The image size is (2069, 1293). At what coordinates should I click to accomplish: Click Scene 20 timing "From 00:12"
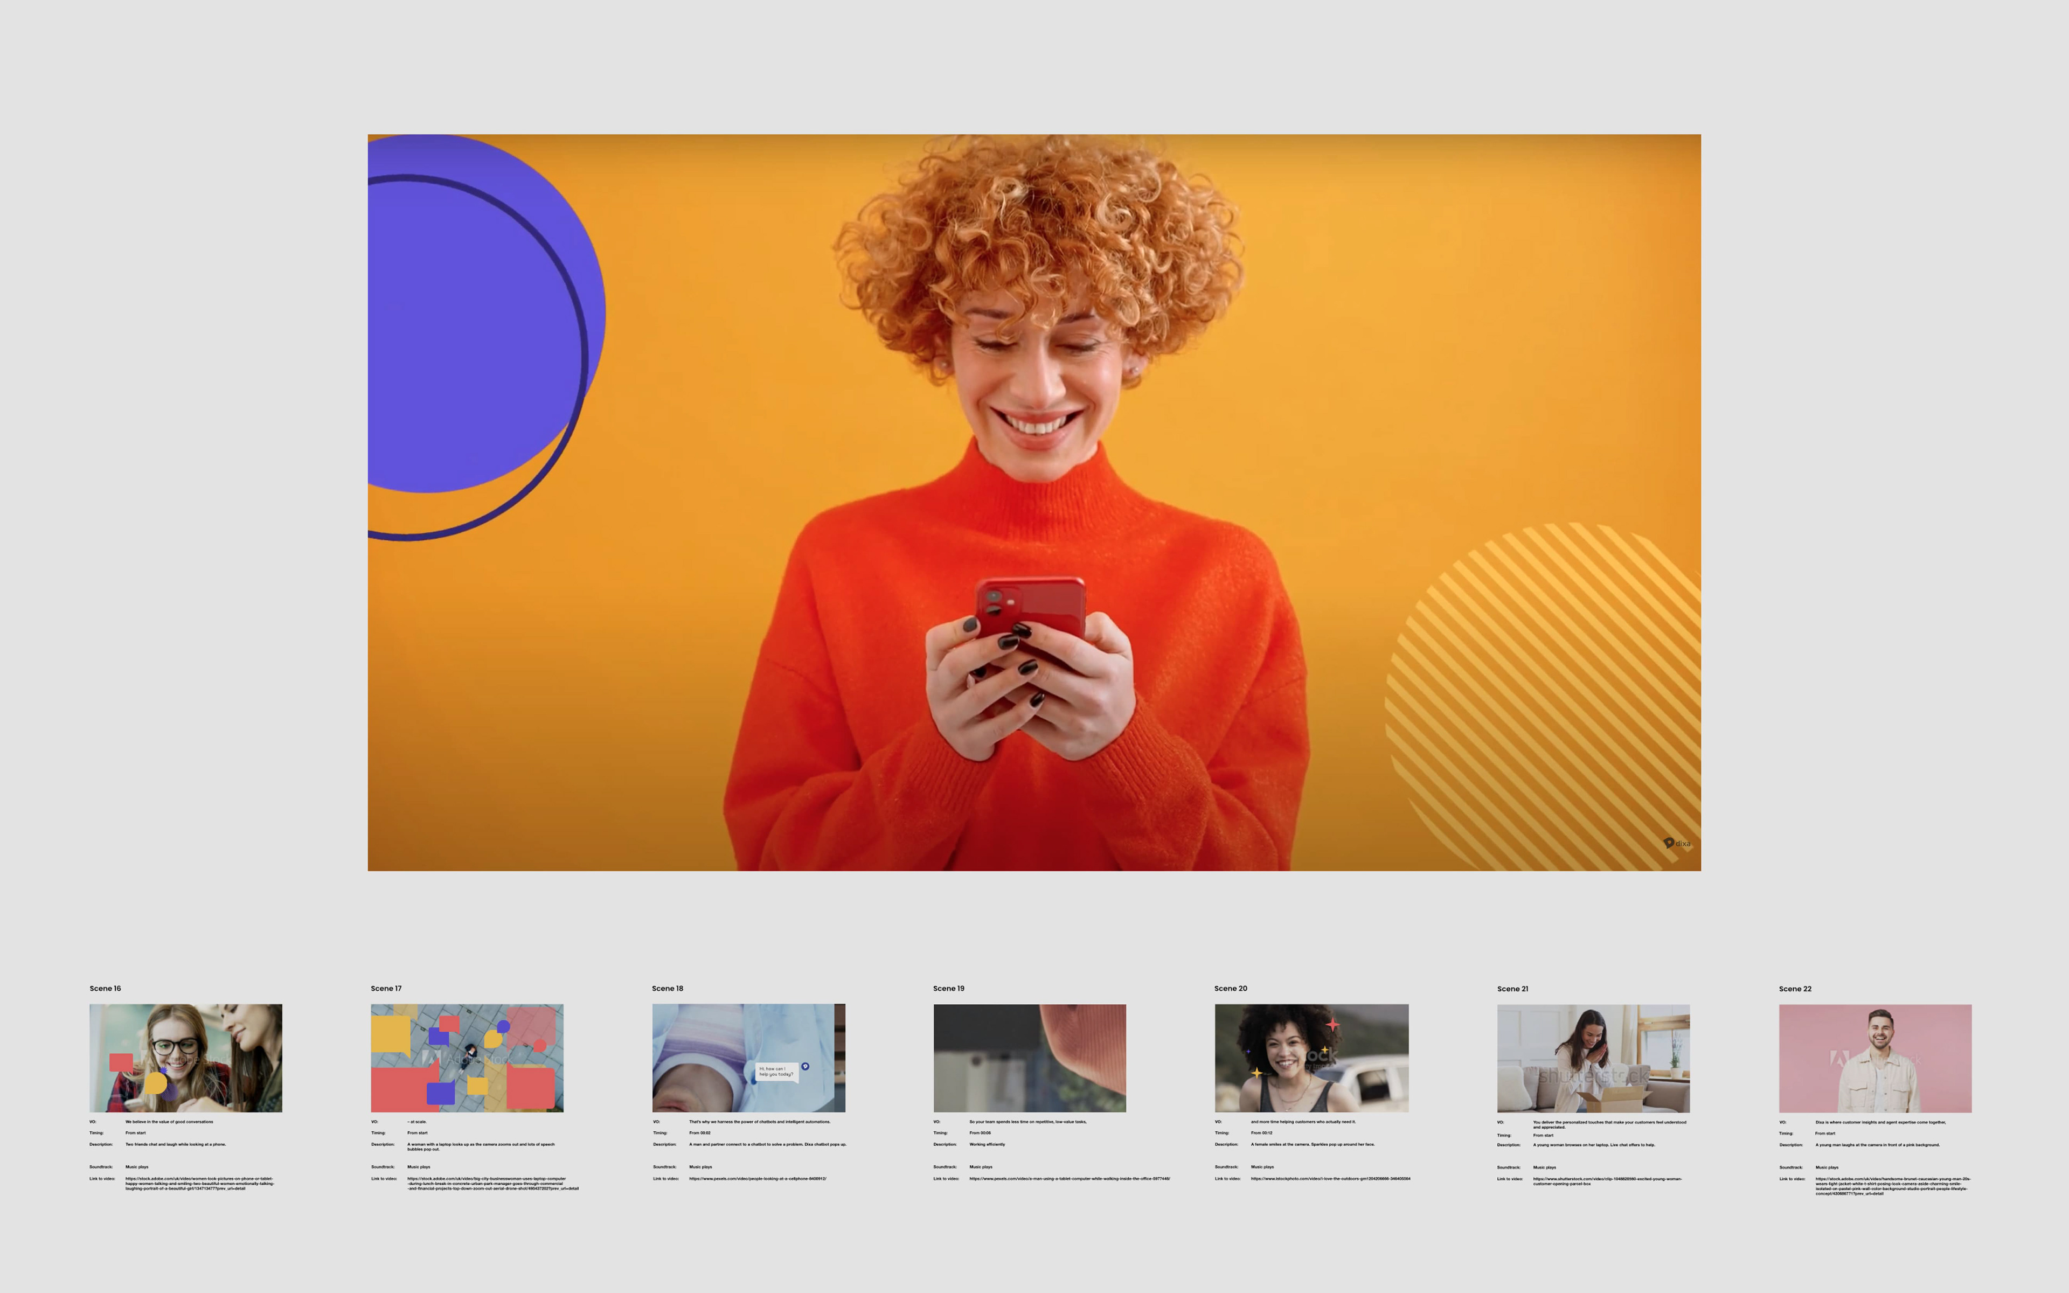[x=1261, y=1133]
